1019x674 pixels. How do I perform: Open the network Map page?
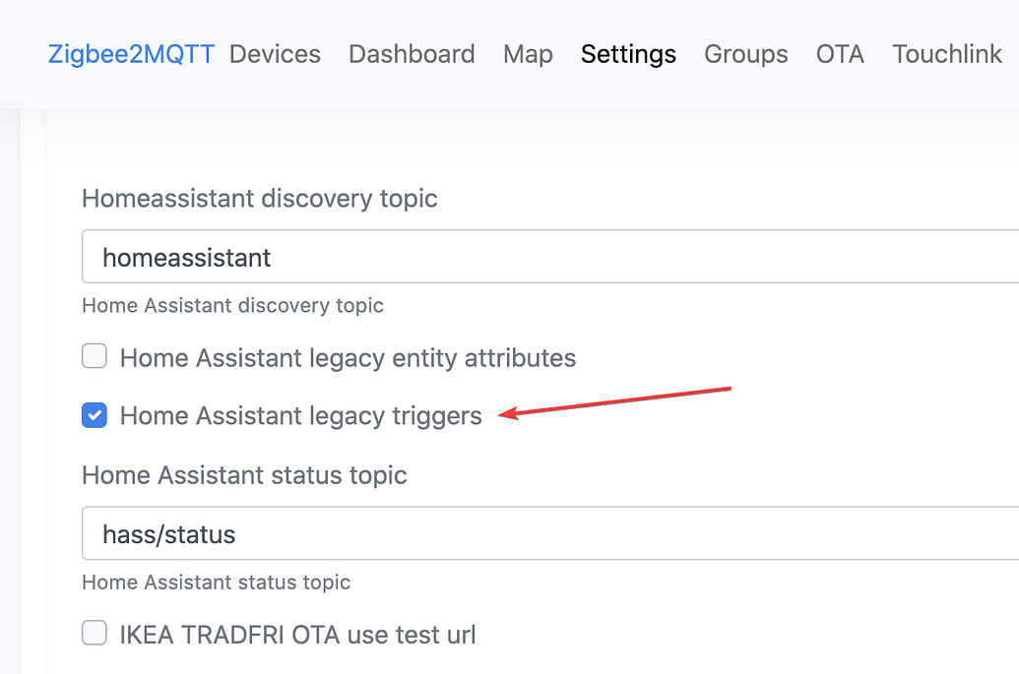pos(528,54)
